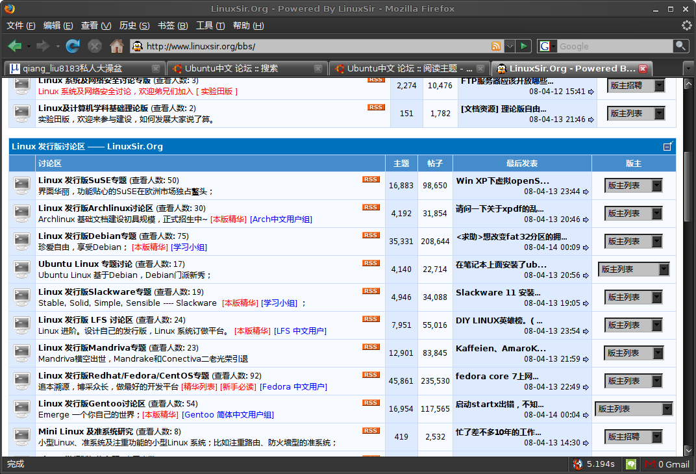Open 版主列表 dropdown for Ubuntu Linux forum
The height and width of the screenshot is (474, 696).
[634, 269]
